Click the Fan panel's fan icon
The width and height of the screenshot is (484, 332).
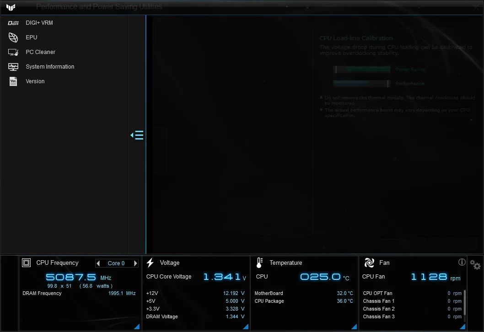point(369,262)
